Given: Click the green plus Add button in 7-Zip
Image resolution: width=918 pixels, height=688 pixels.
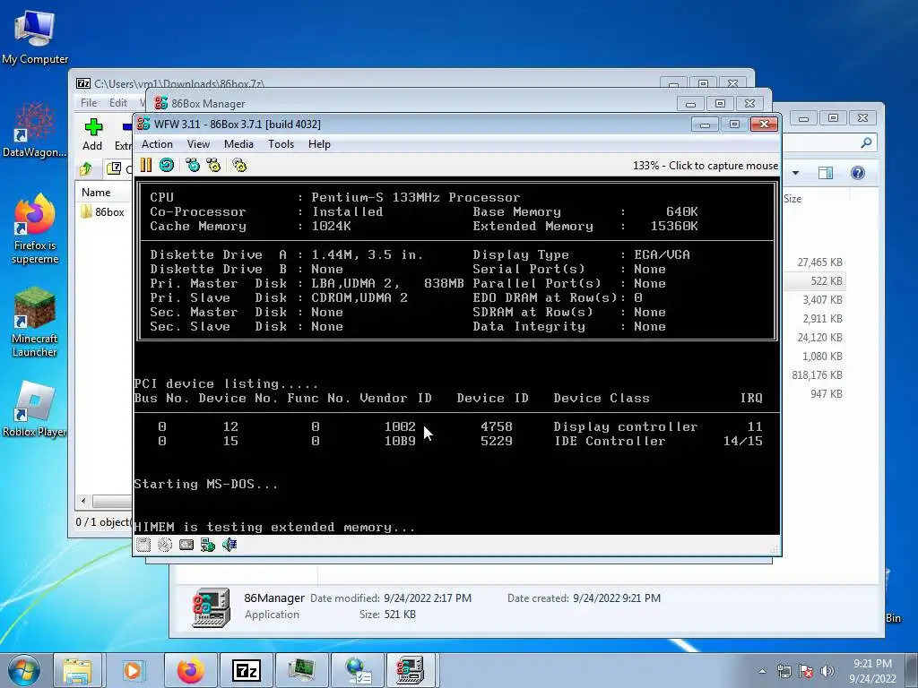Looking at the screenshot, I should (x=92, y=134).
